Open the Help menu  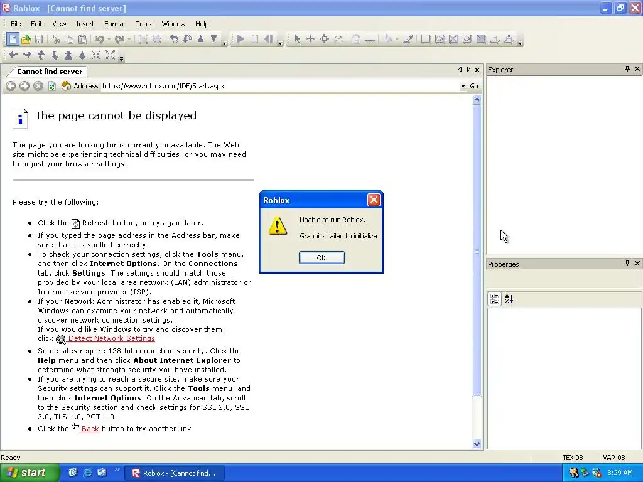[x=202, y=24]
